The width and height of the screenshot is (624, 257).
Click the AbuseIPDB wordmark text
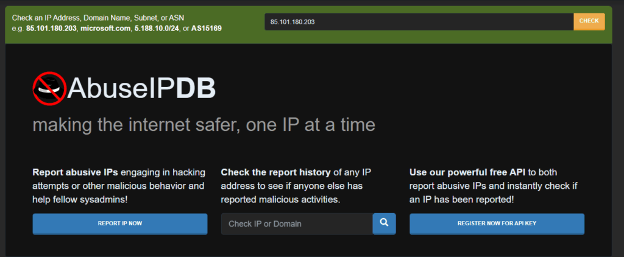[141, 89]
